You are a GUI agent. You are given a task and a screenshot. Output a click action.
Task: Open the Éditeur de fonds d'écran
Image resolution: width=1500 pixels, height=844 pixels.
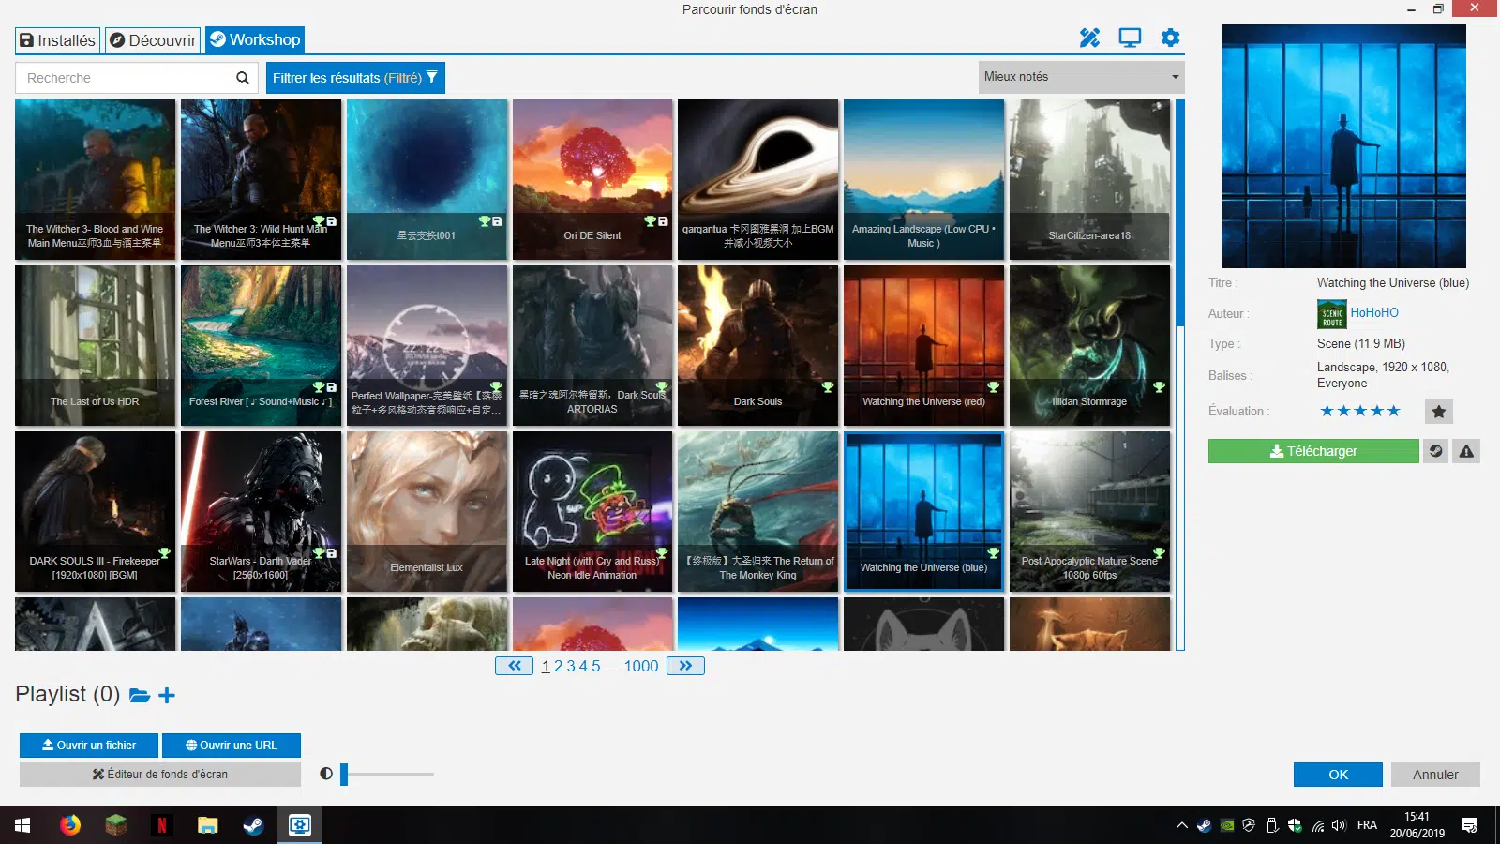click(x=160, y=775)
